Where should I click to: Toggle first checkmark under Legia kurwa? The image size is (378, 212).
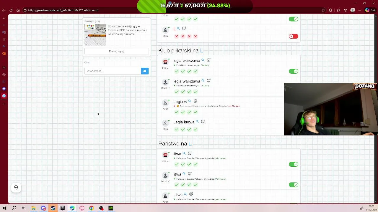pyautogui.click(x=177, y=129)
